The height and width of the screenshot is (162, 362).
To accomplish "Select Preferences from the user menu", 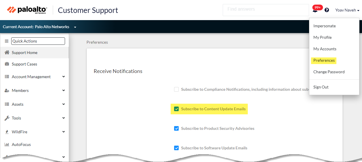I will 324,60.
